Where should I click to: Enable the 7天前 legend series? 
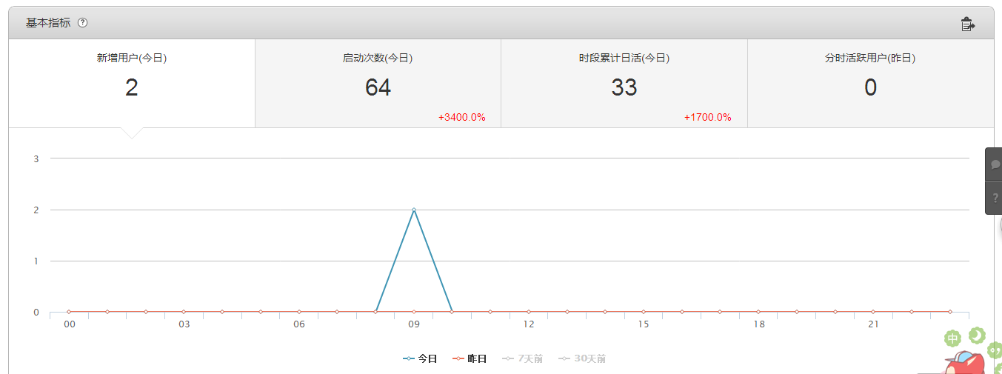tap(522, 358)
